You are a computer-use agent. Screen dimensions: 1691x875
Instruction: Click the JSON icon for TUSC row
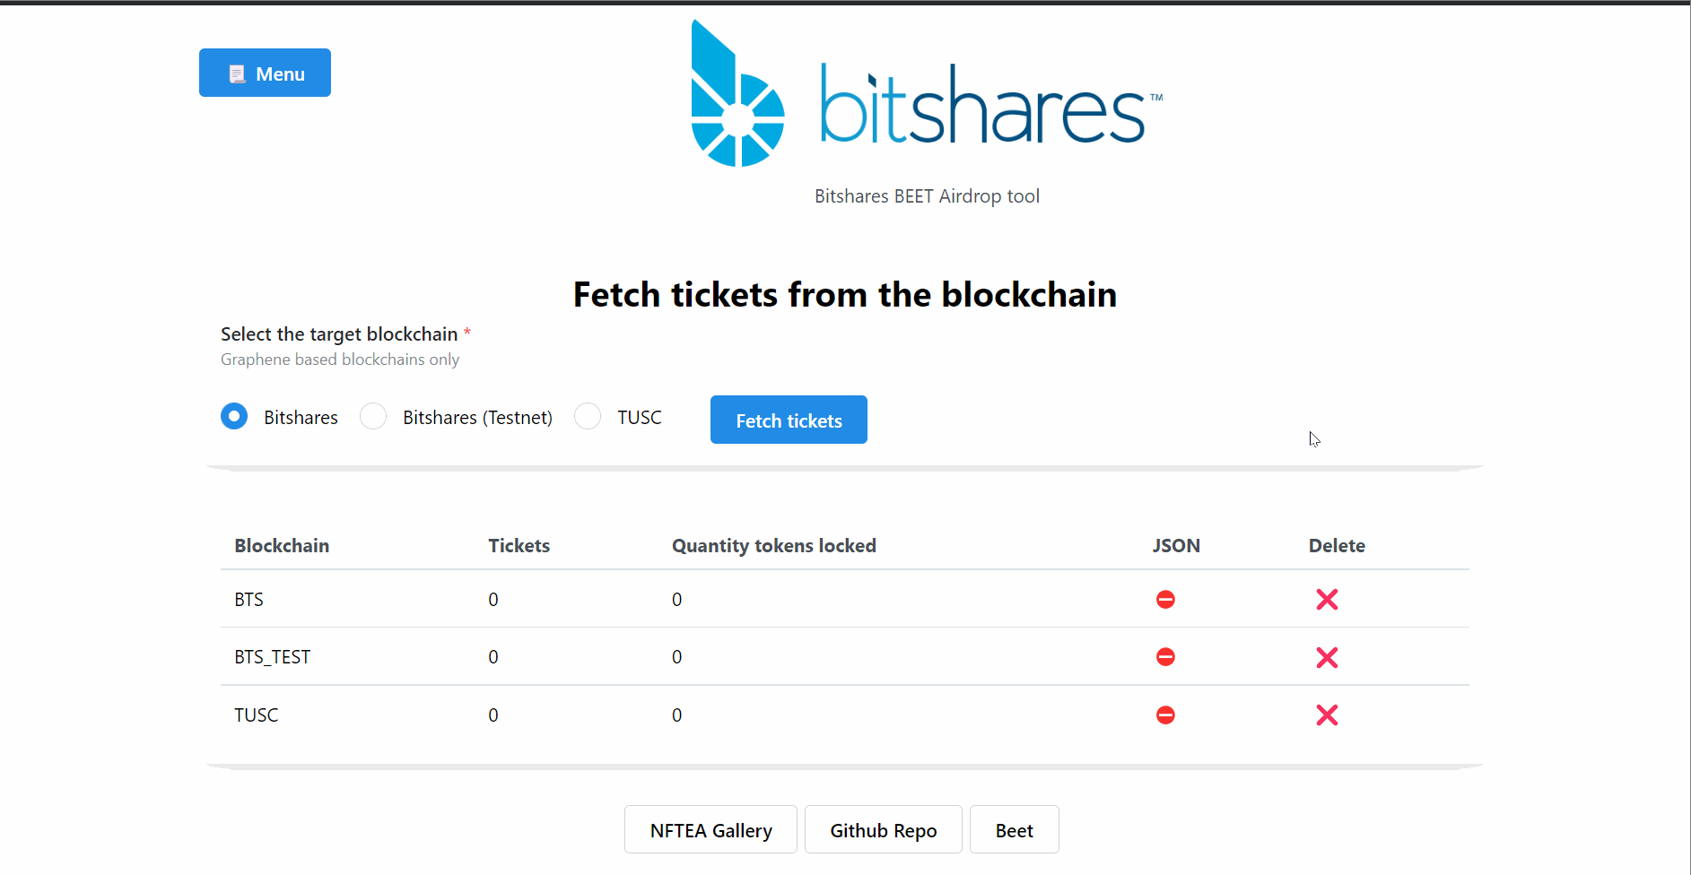click(x=1165, y=715)
